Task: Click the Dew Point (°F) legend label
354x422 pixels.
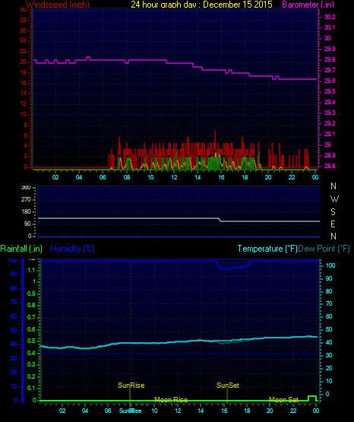Action: [324, 249]
